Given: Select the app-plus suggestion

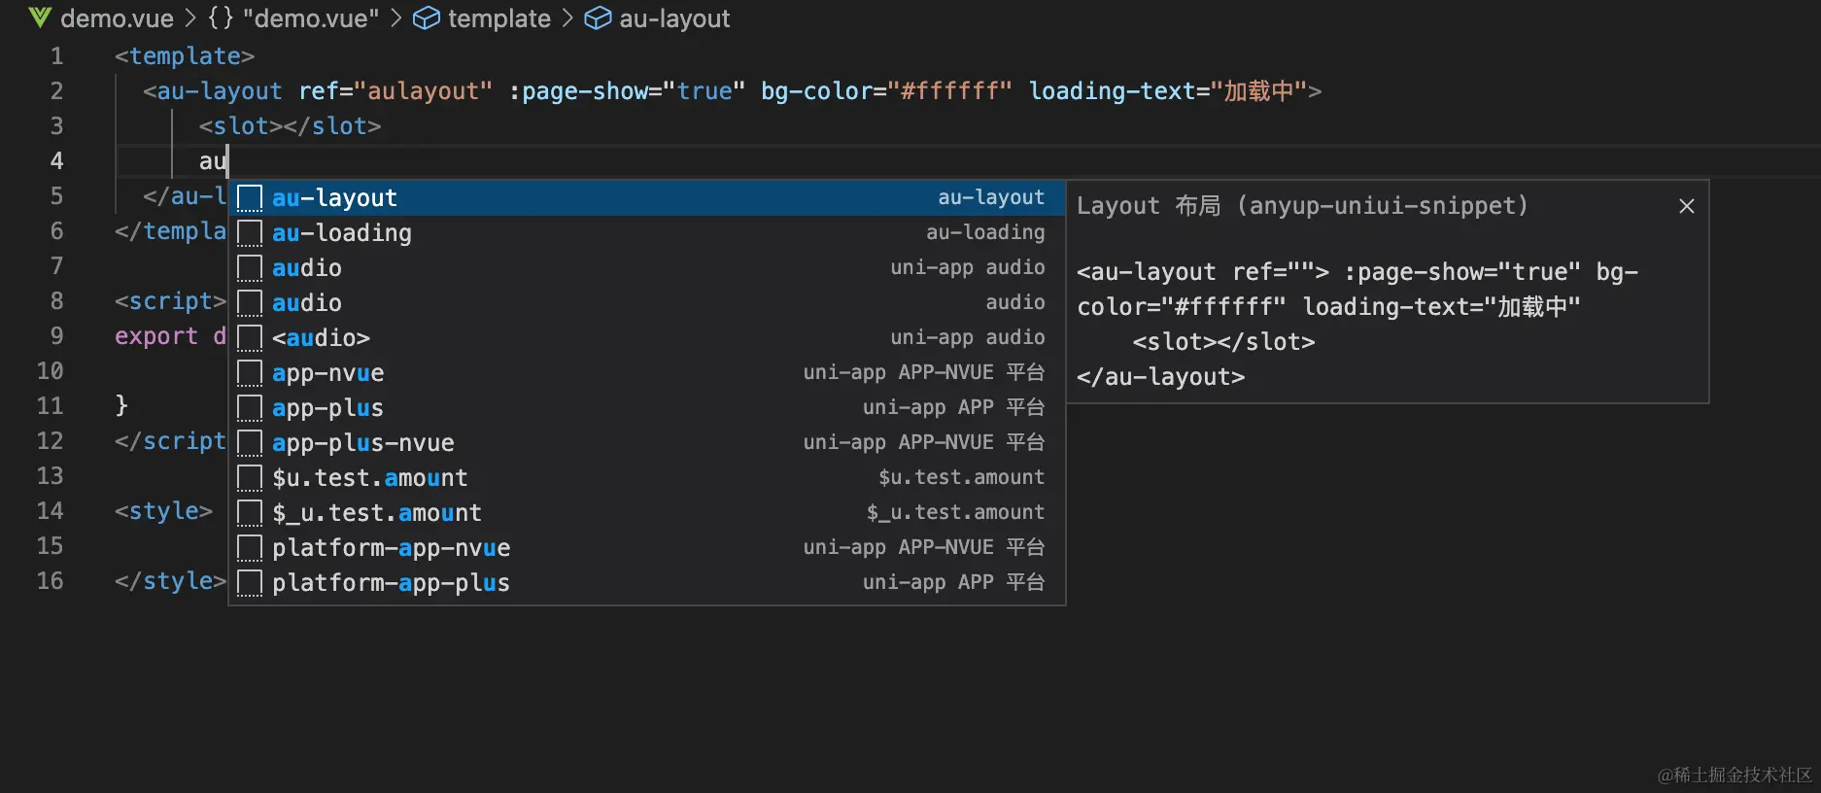Looking at the screenshot, I should pyautogui.click(x=647, y=408).
